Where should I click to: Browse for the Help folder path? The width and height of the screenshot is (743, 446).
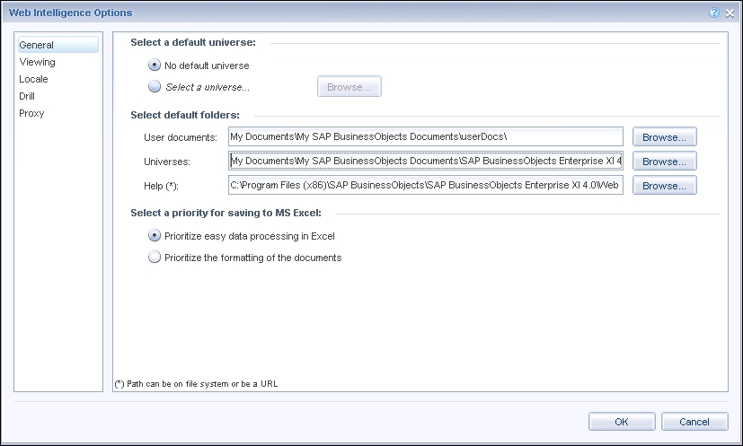point(664,186)
